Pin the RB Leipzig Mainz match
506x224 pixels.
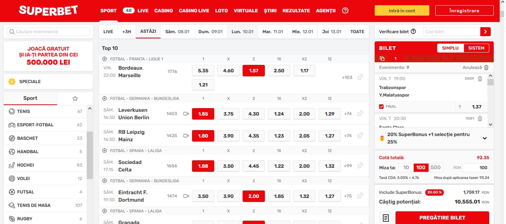coord(360,136)
